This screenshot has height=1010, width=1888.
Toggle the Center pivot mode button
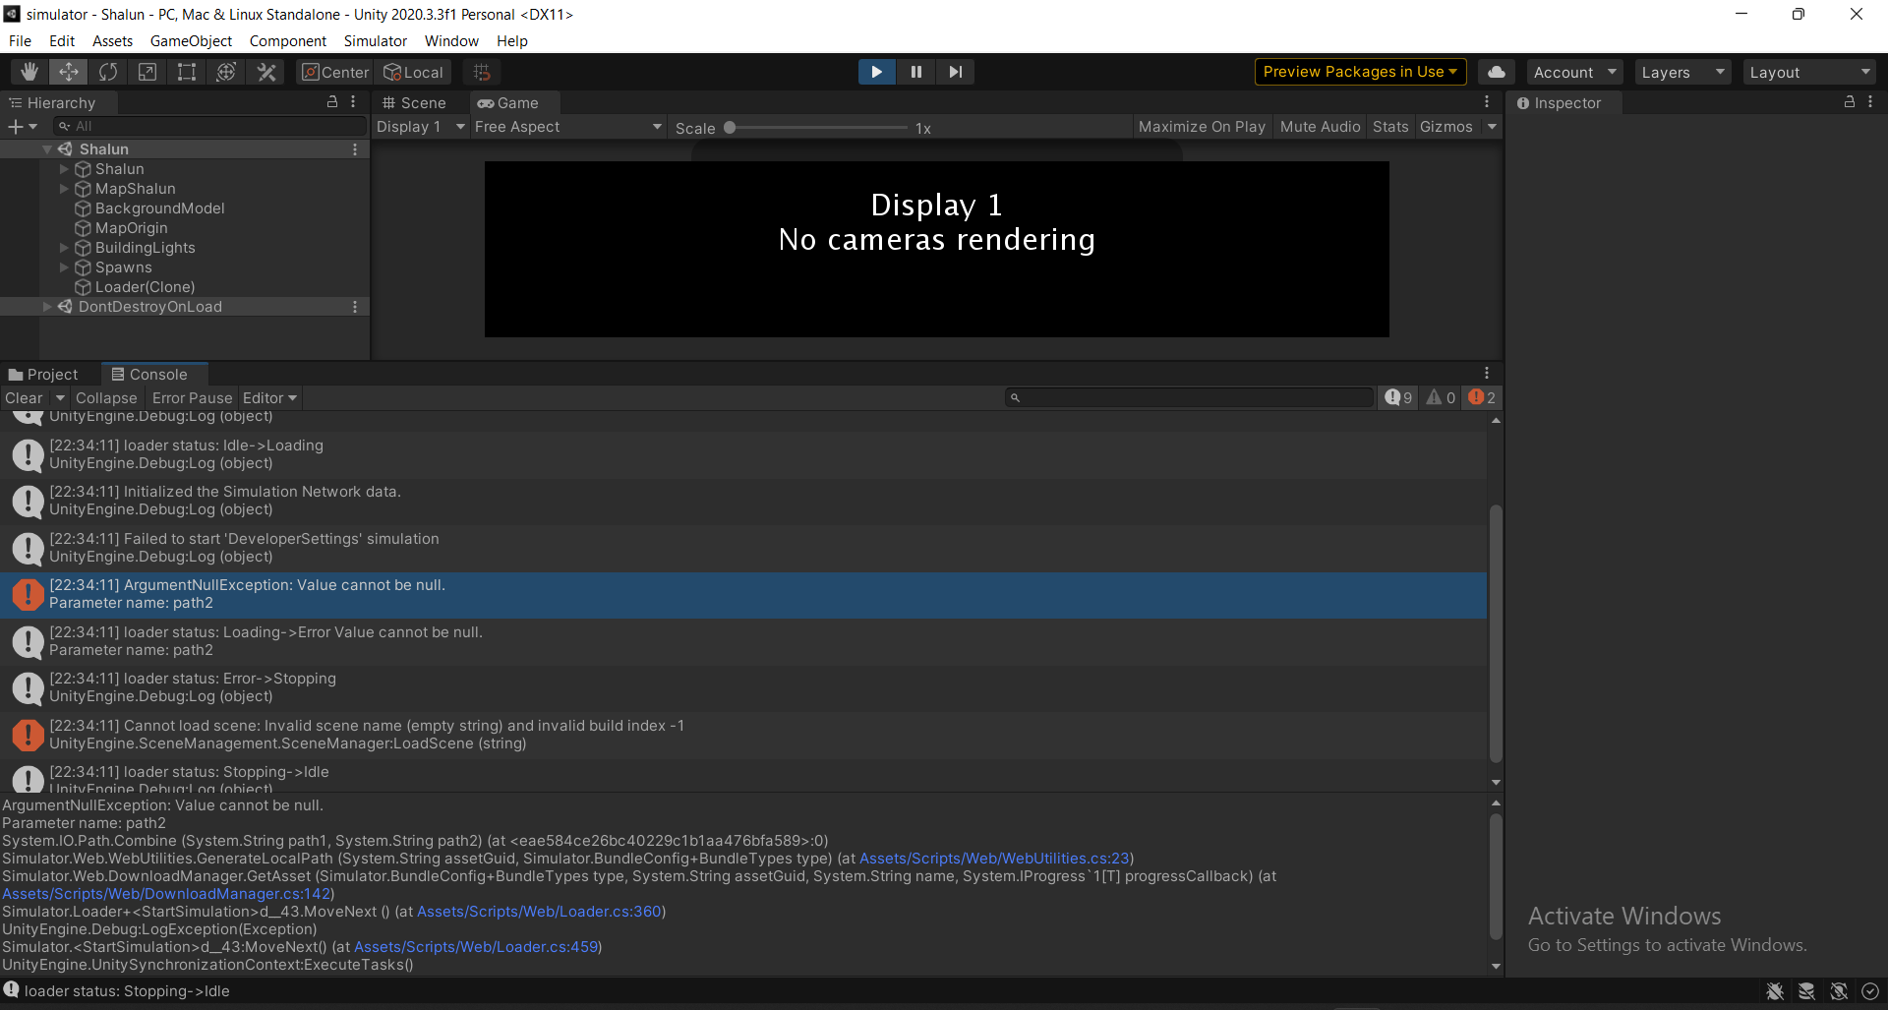click(x=333, y=71)
